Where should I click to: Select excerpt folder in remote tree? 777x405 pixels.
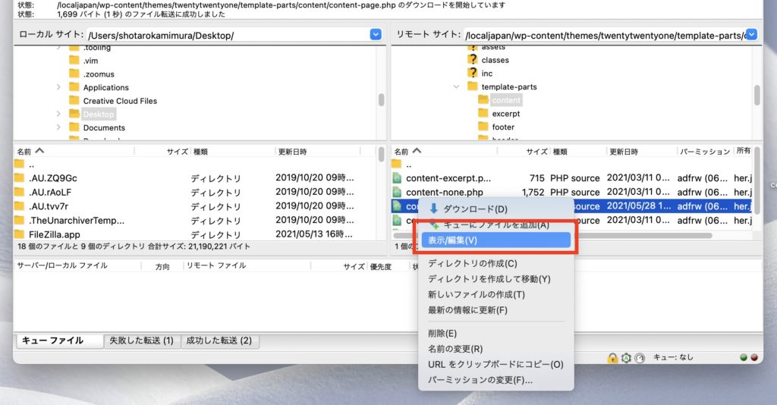click(x=506, y=113)
